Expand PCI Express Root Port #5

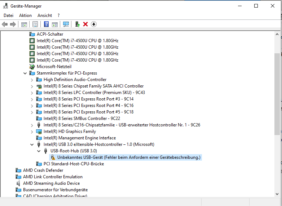tap(32, 112)
